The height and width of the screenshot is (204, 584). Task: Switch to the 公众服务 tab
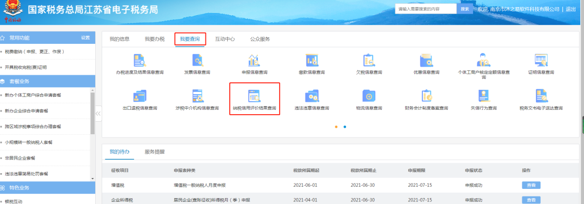point(260,39)
